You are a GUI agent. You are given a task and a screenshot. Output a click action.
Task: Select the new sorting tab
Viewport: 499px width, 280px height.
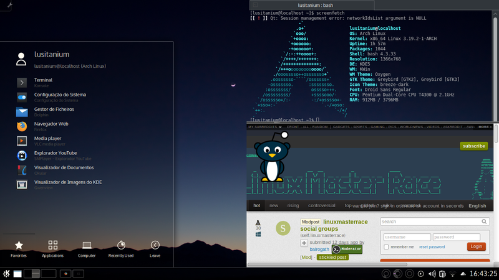274,206
